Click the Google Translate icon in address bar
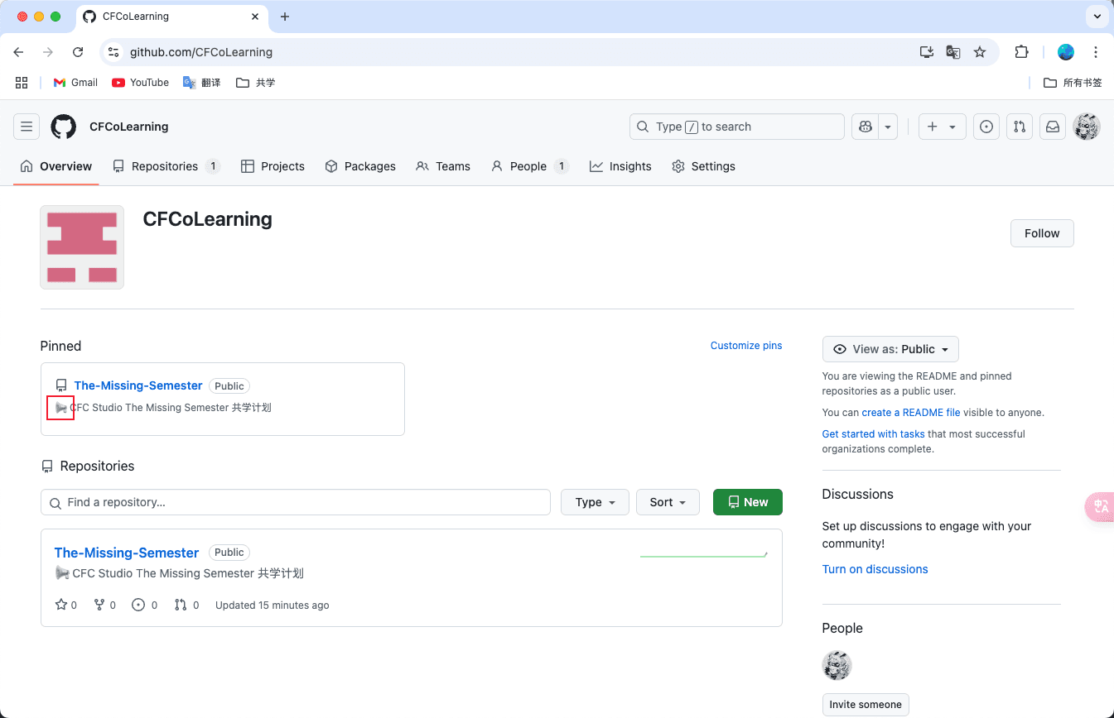This screenshot has width=1114, height=718. click(953, 52)
